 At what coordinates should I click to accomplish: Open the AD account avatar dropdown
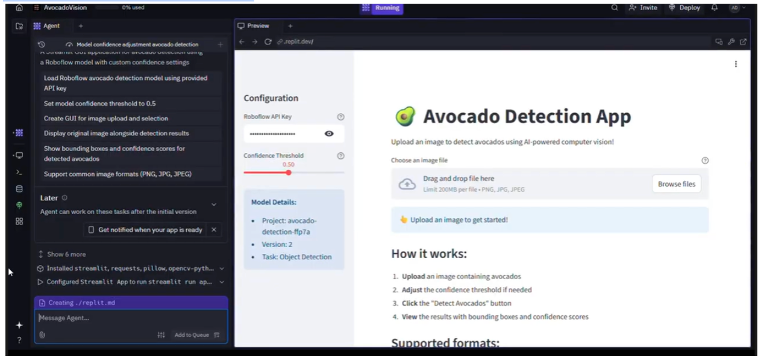737,8
